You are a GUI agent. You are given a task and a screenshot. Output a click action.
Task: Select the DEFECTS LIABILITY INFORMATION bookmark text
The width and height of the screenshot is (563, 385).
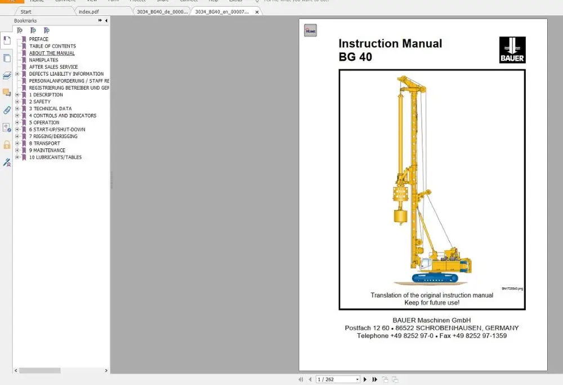coord(66,74)
